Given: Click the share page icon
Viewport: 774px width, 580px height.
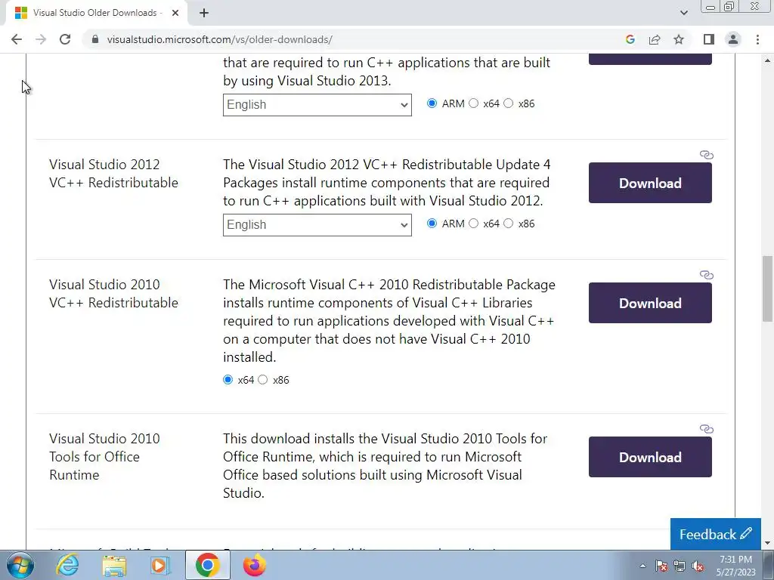Looking at the screenshot, I should coord(655,39).
